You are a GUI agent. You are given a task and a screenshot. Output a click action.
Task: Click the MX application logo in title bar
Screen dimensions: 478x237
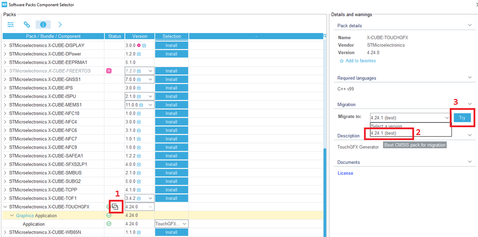coord(4,5)
